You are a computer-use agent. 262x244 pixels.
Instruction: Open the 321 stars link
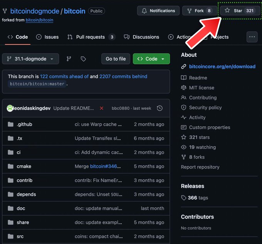click(199, 137)
